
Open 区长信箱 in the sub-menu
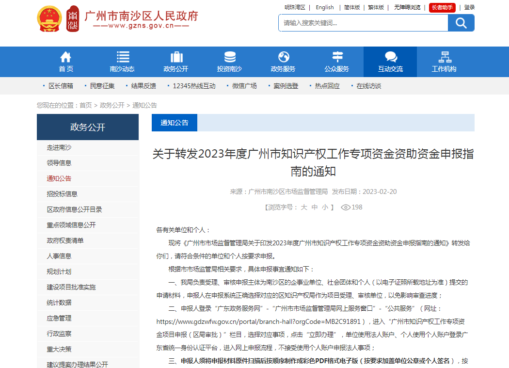[x=61, y=86]
